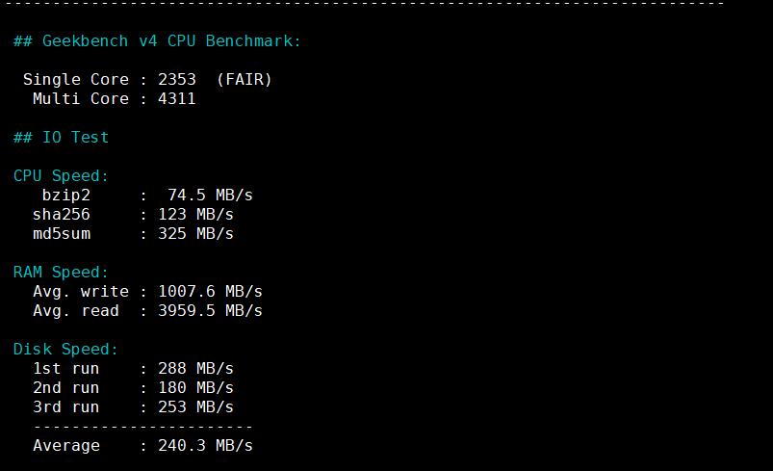Click the bzip2 result 74.5 MB/s

(x=210, y=196)
